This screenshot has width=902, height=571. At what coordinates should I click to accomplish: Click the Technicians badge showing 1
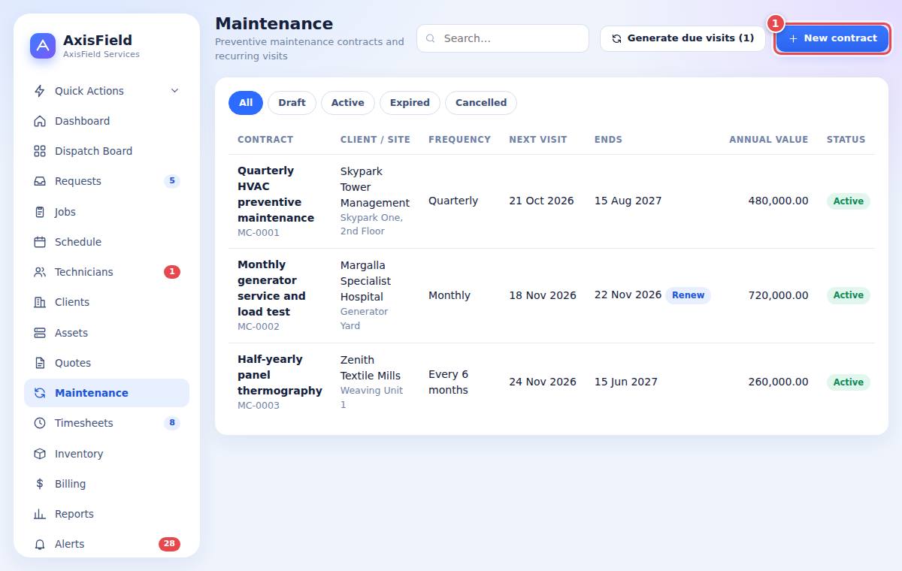(x=172, y=272)
